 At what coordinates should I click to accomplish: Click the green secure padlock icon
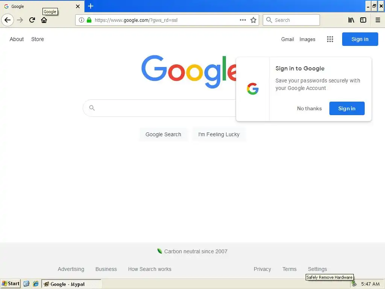tap(89, 20)
